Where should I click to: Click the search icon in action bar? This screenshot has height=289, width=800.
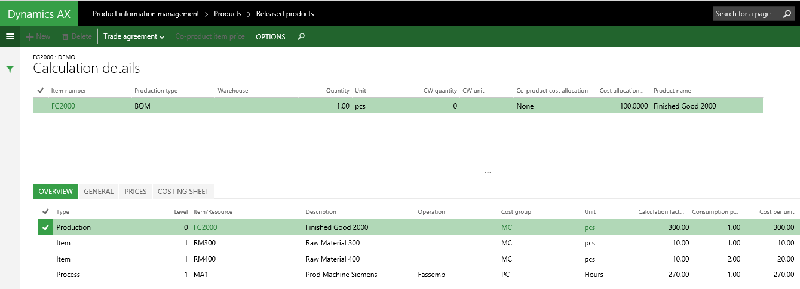pyautogui.click(x=301, y=36)
